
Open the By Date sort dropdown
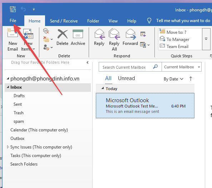173,79
